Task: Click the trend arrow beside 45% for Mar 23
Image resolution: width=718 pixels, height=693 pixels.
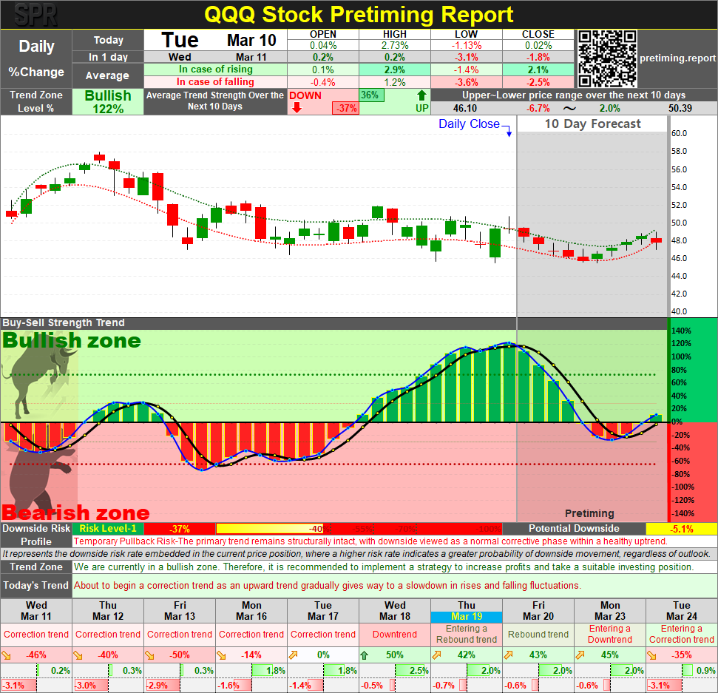Action: click(580, 655)
